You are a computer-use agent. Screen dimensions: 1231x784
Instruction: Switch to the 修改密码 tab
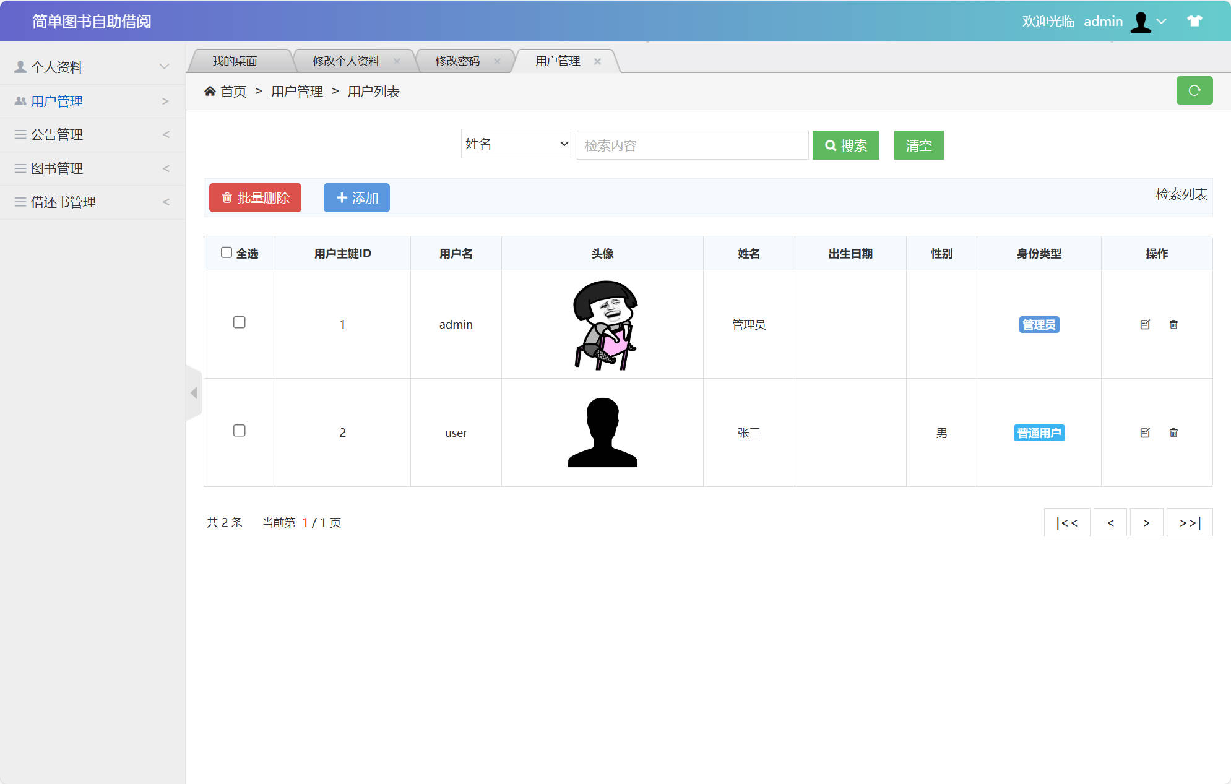coord(459,60)
